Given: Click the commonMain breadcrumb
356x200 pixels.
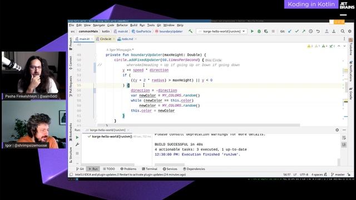Looking at the screenshot, I should click(88, 31).
